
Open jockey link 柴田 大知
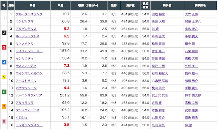point(158,21)
